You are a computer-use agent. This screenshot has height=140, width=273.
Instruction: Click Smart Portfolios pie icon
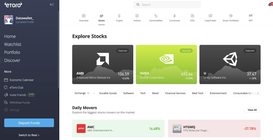click(x=231, y=16)
